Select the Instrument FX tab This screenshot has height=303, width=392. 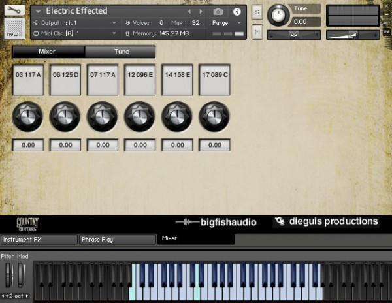tap(39, 240)
